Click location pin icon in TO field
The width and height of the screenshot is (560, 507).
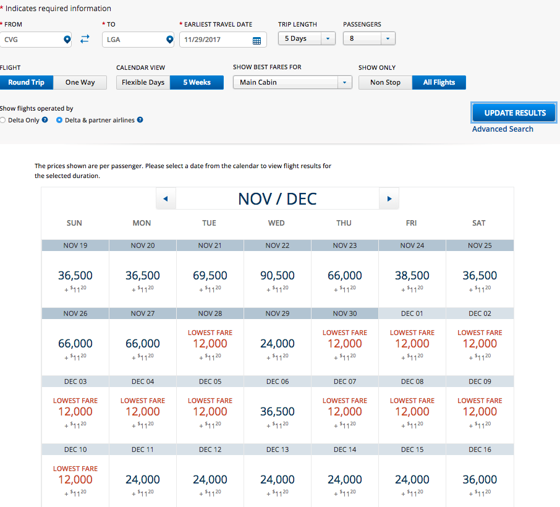(x=169, y=40)
